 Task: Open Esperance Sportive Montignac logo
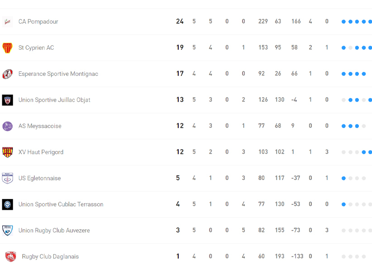7,74
